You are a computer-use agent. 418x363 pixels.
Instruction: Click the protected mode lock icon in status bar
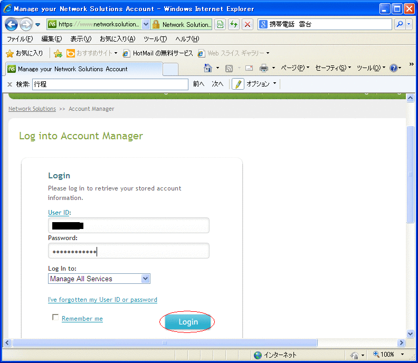(x=355, y=355)
